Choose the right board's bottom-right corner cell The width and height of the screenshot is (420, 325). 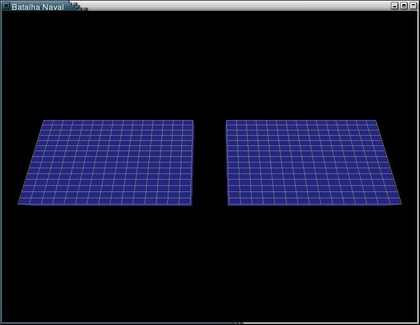[x=395, y=201]
